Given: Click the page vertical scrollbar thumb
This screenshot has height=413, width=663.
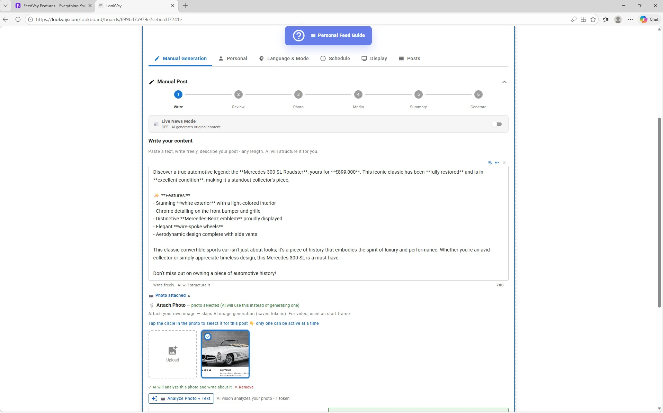Looking at the screenshot, I should [x=659, y=213].
